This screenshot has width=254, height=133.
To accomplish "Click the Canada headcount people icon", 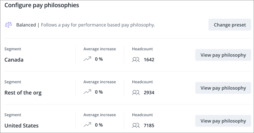I will tap(136, 60).
